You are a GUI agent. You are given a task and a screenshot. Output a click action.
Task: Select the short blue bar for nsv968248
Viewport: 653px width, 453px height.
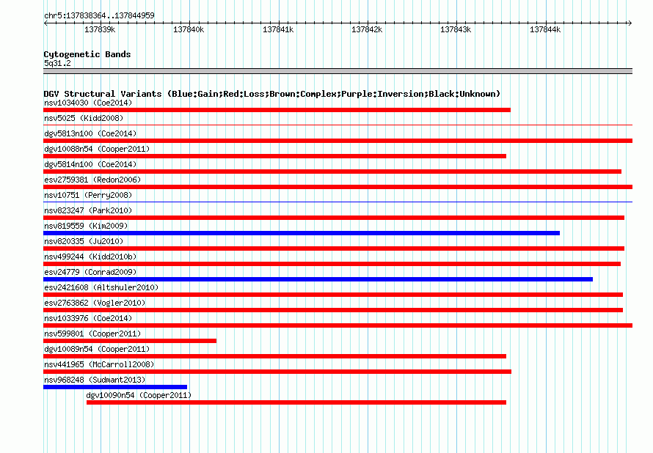click(x=115, y=387)
